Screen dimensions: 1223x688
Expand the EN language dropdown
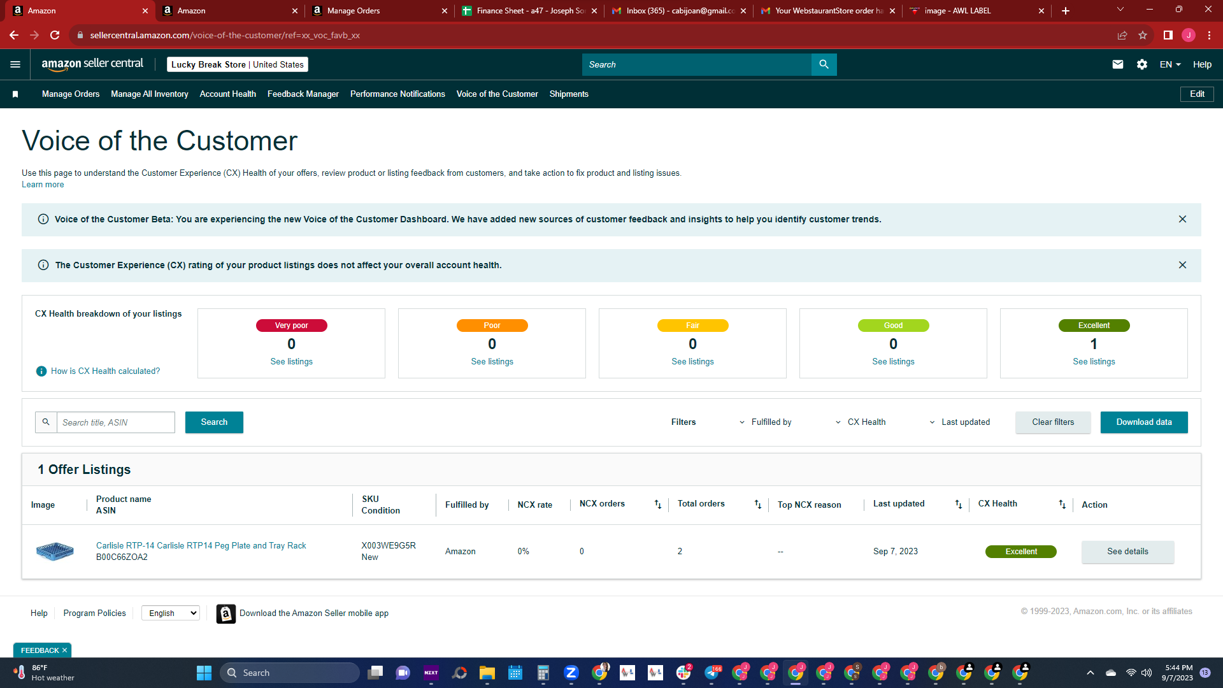(x=1170, y=64)
